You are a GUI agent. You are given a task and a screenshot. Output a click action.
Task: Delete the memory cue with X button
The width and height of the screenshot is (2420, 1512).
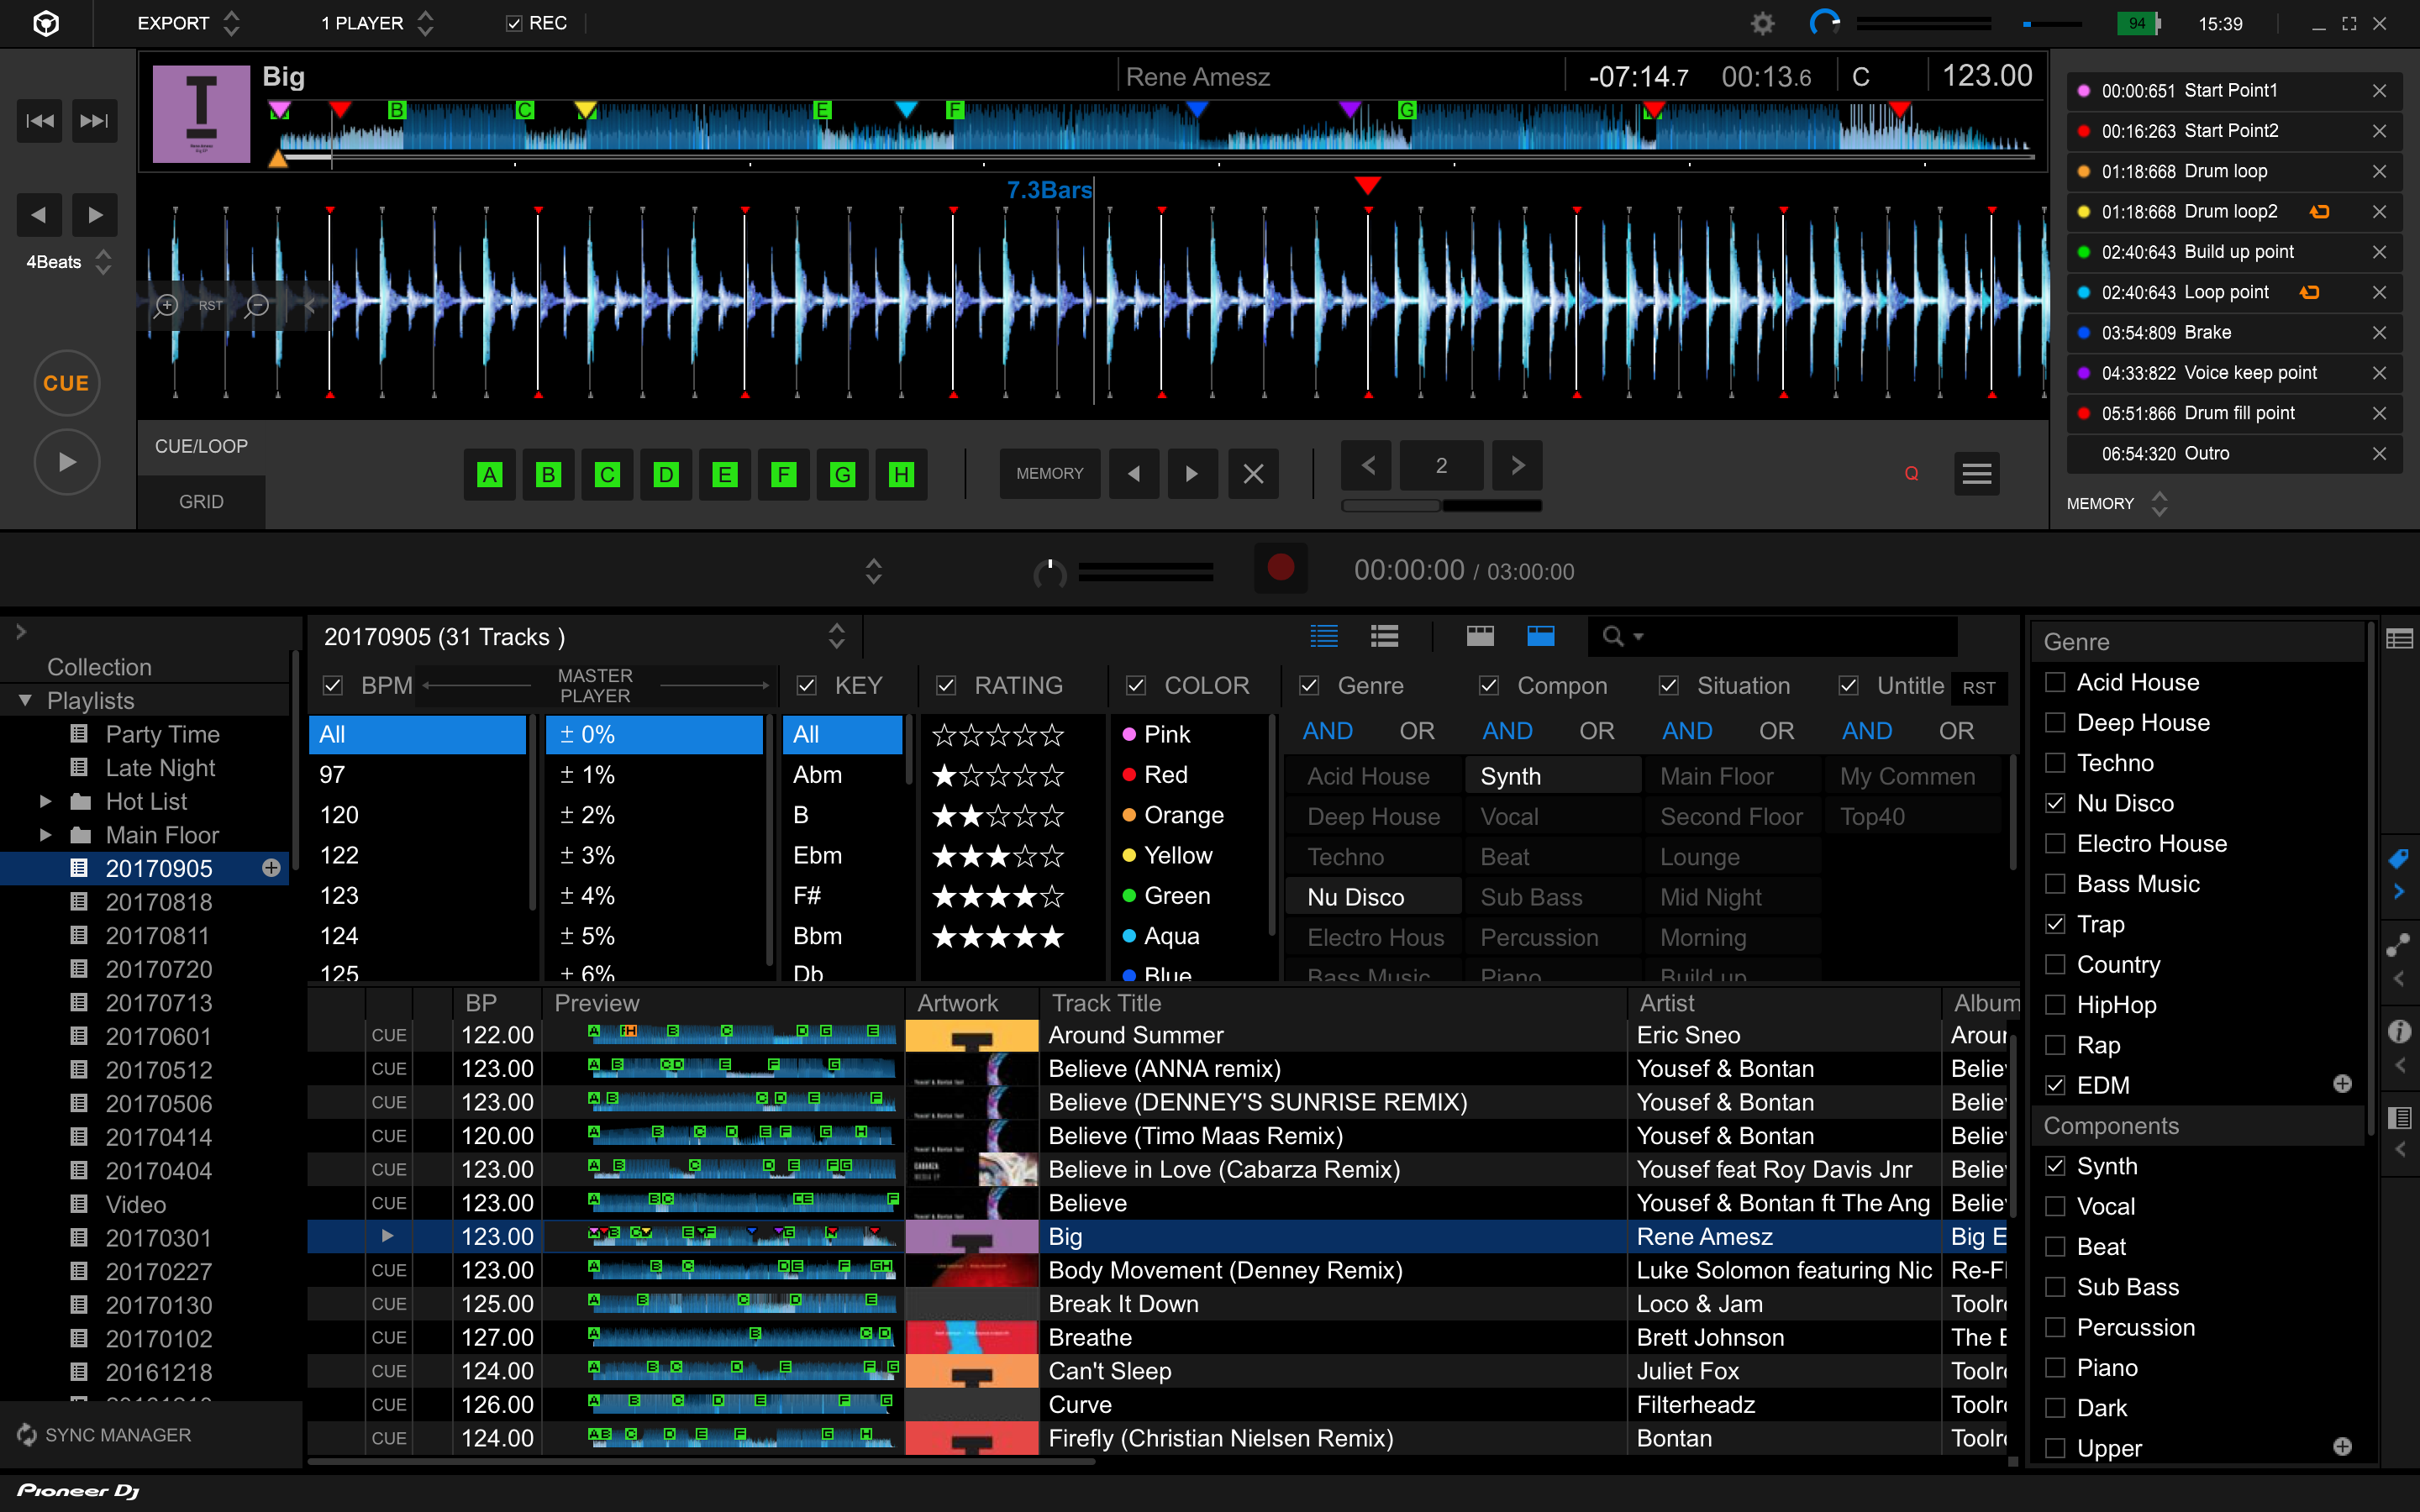[1252, 473]
